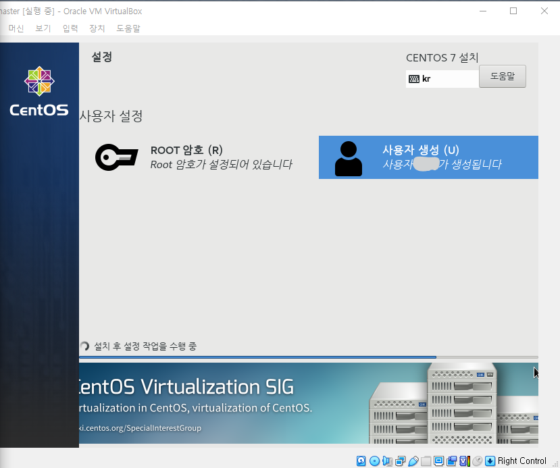Open the hard disk activity indicator
Viewport: 560px width, 468px height.
click(x=361, y=461)
